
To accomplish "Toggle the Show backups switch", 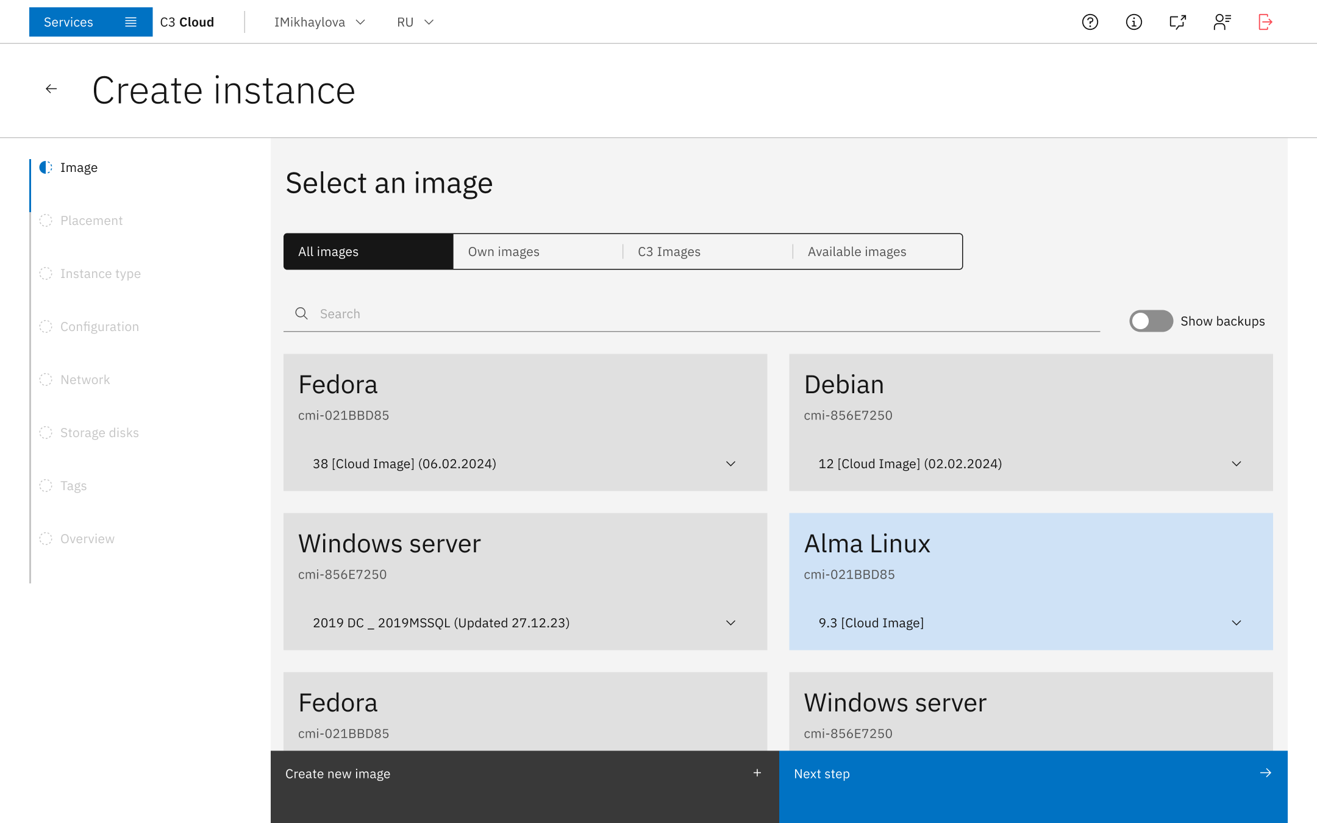I will tap(1151, 321).
